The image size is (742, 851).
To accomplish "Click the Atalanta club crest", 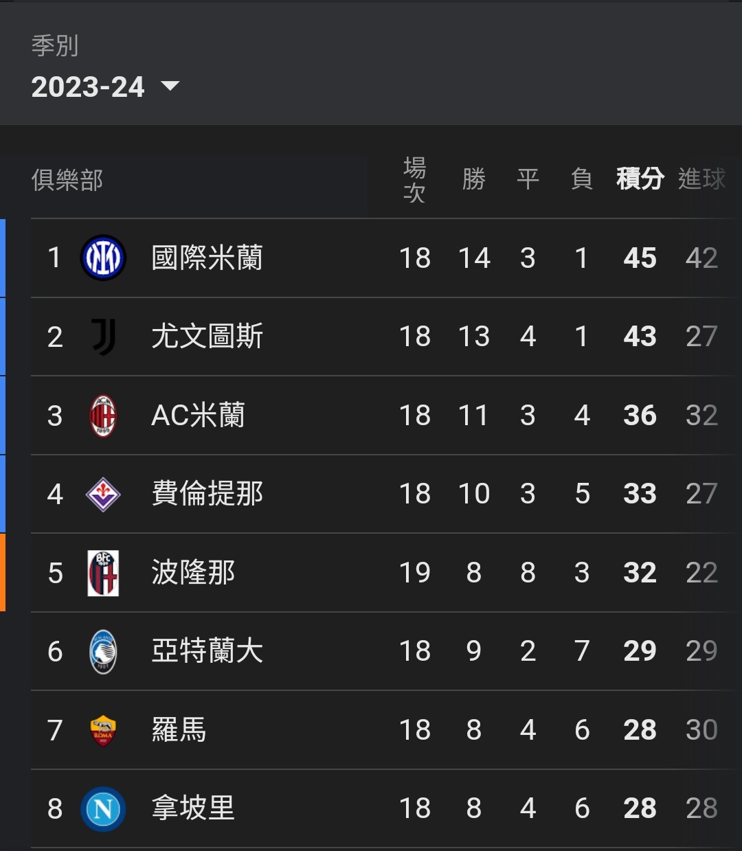I will pos(103,651).
